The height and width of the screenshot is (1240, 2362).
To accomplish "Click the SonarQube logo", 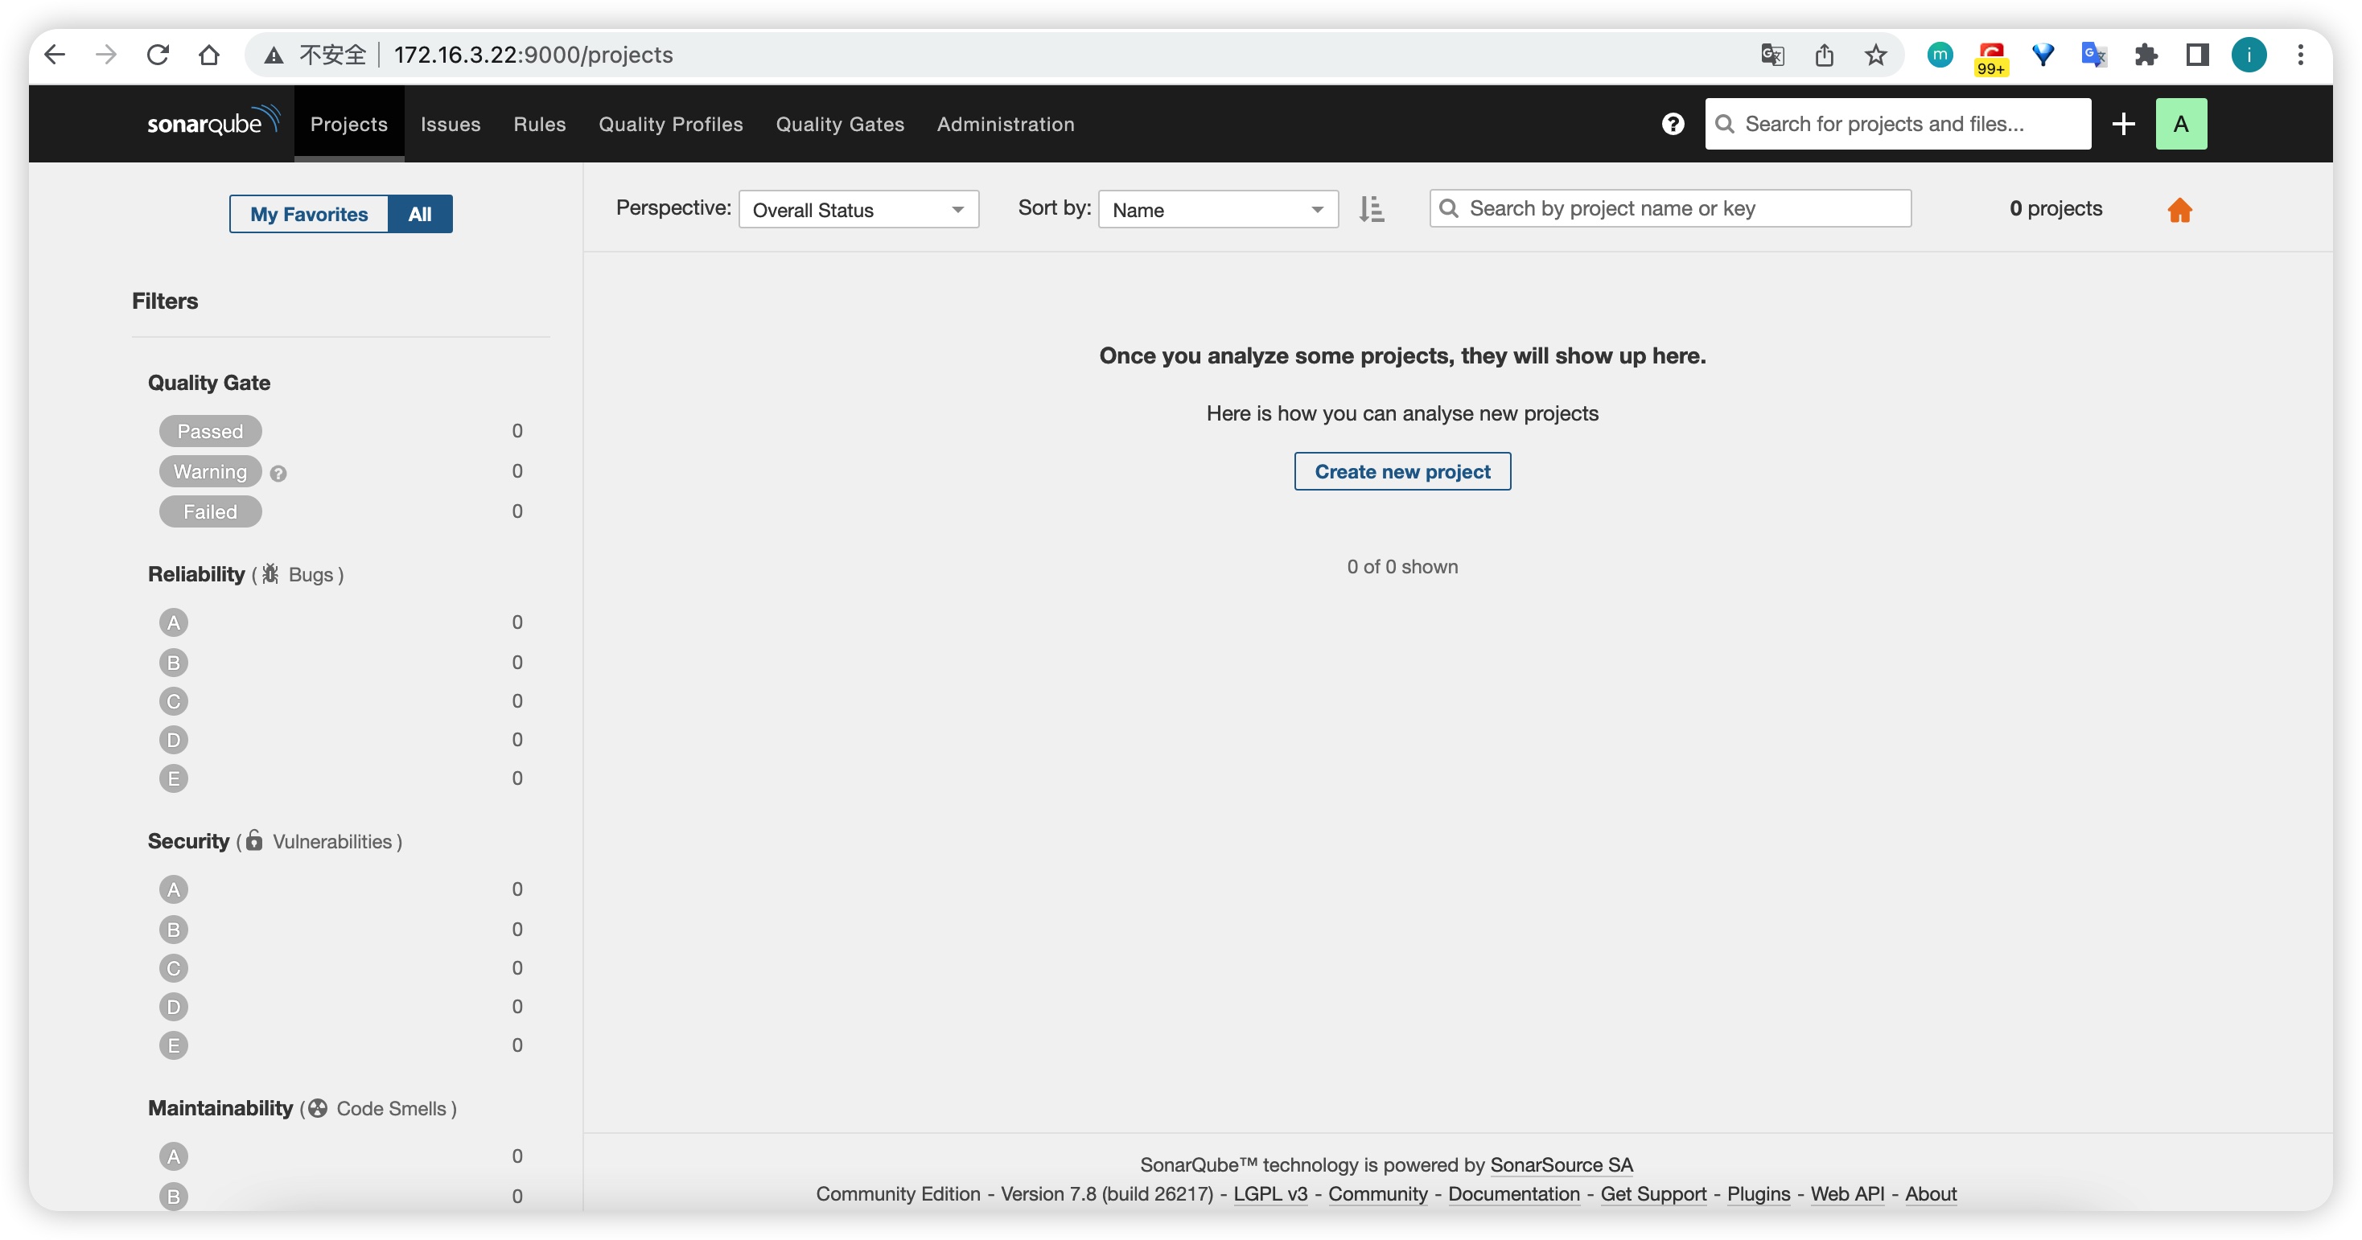I will pyautogui.click(x=214, y=122).
